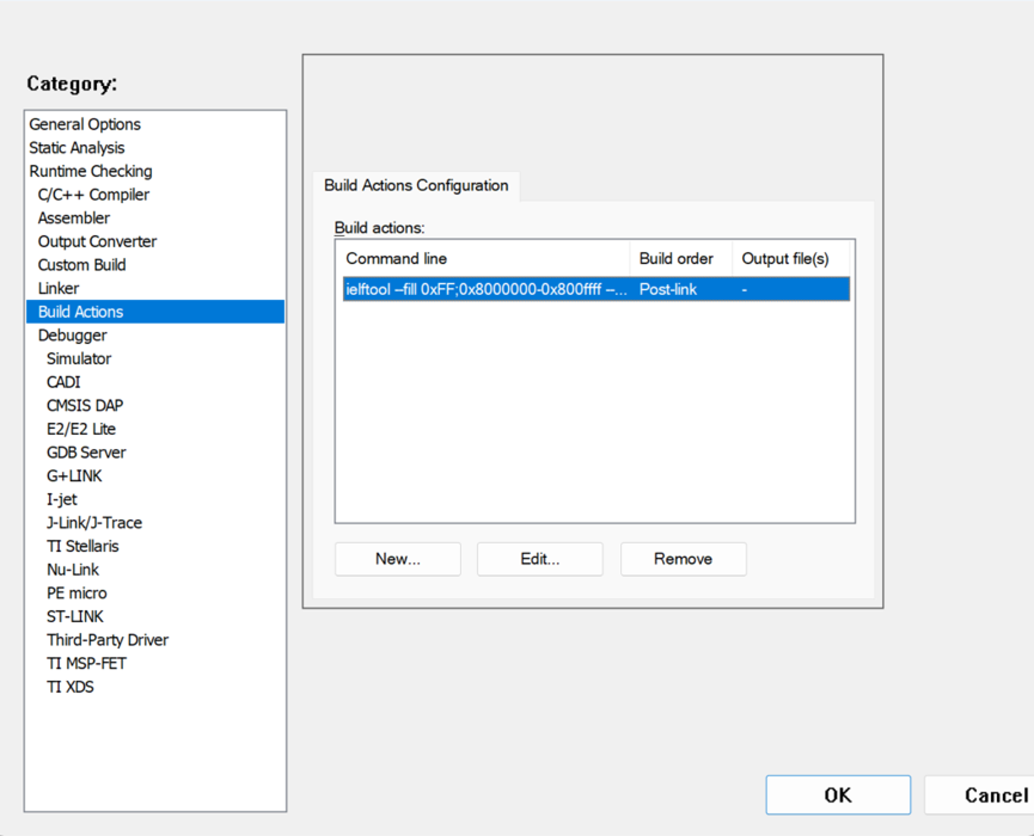Edit the selected build action

pyautogui.click(x=540, y=559)
